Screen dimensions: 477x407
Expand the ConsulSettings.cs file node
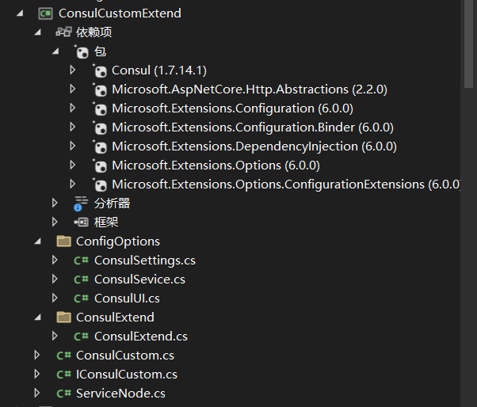(x=55, y=260)
